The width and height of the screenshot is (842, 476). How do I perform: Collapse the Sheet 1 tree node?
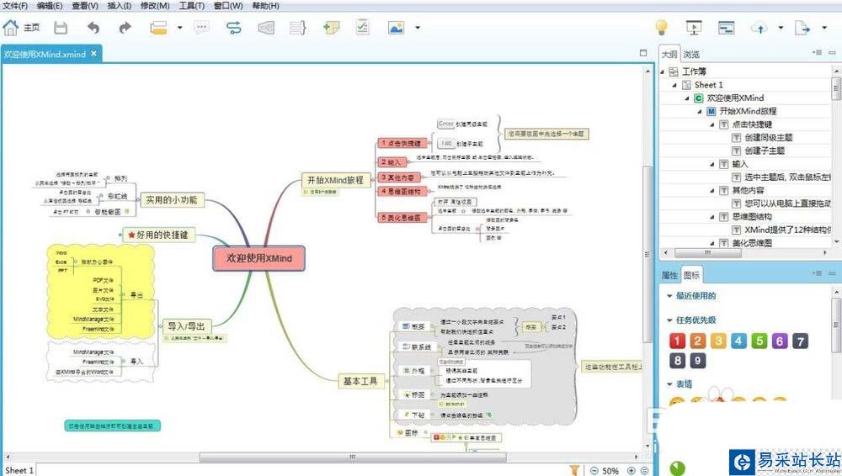click(674, 85)
